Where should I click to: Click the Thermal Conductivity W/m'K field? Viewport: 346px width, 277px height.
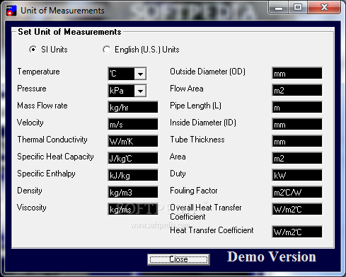[133, 142]
